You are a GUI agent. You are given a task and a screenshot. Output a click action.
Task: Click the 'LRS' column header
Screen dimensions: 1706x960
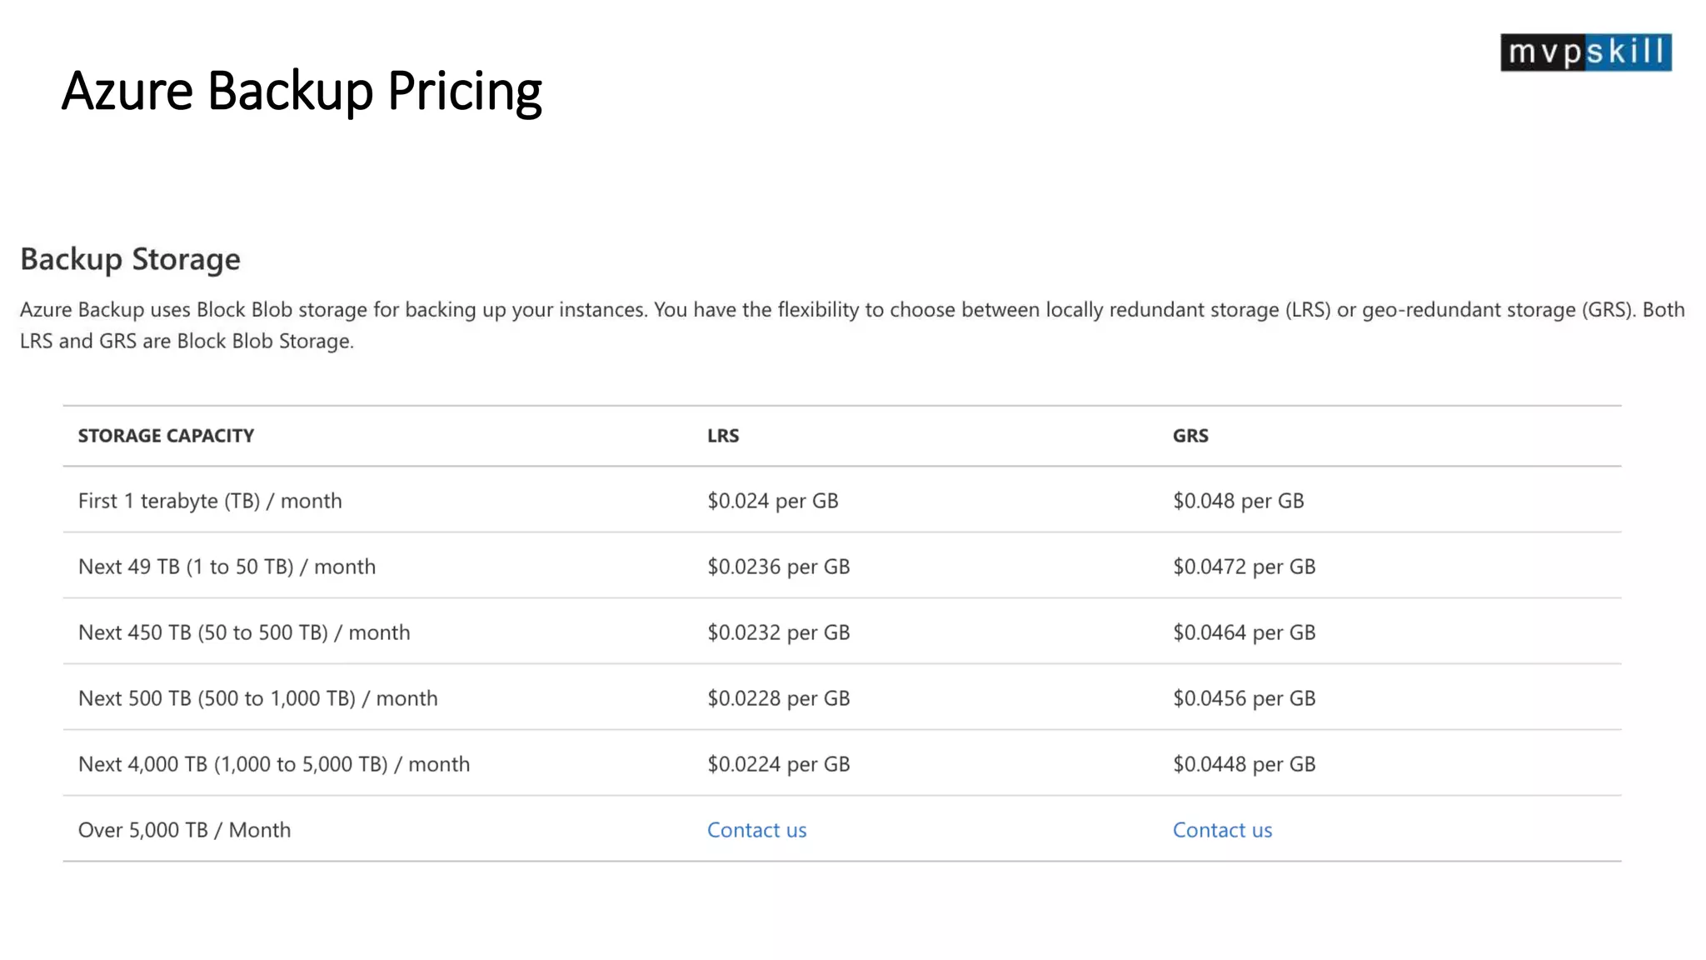pyautogui.click(x=723, y=436)
